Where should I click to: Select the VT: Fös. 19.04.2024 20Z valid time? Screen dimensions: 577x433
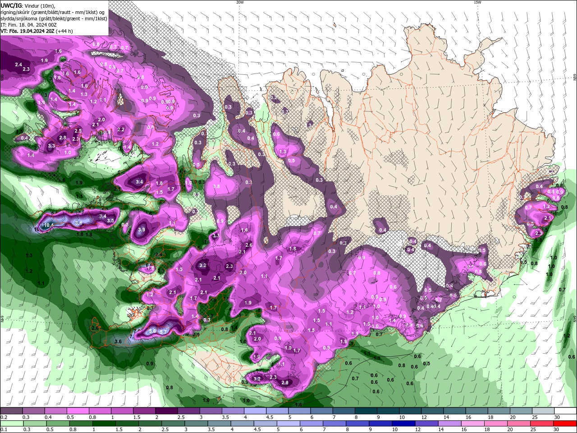[27, 31]
